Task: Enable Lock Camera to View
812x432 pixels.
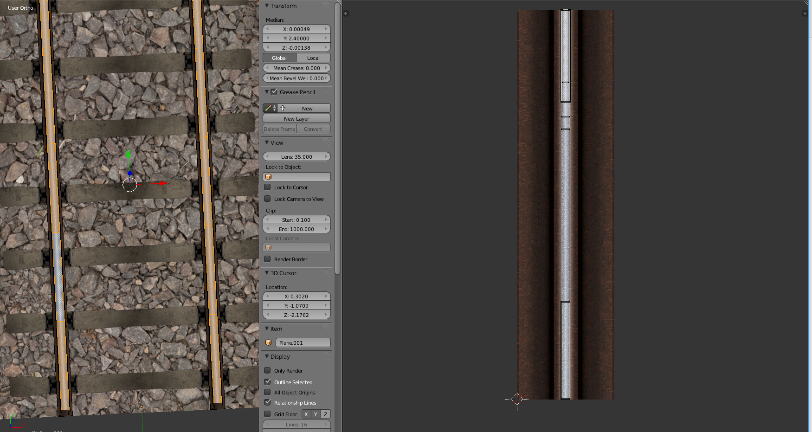Action: pos(268,199)
